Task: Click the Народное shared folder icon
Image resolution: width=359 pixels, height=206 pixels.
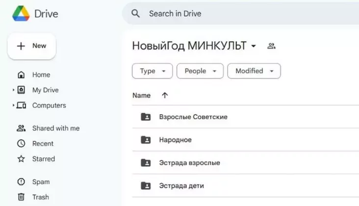Action: click(146, 140)
